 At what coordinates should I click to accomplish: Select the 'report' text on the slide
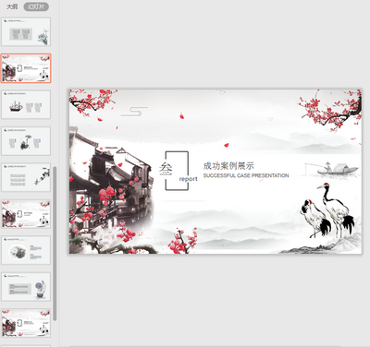click(x=188, y=179)
